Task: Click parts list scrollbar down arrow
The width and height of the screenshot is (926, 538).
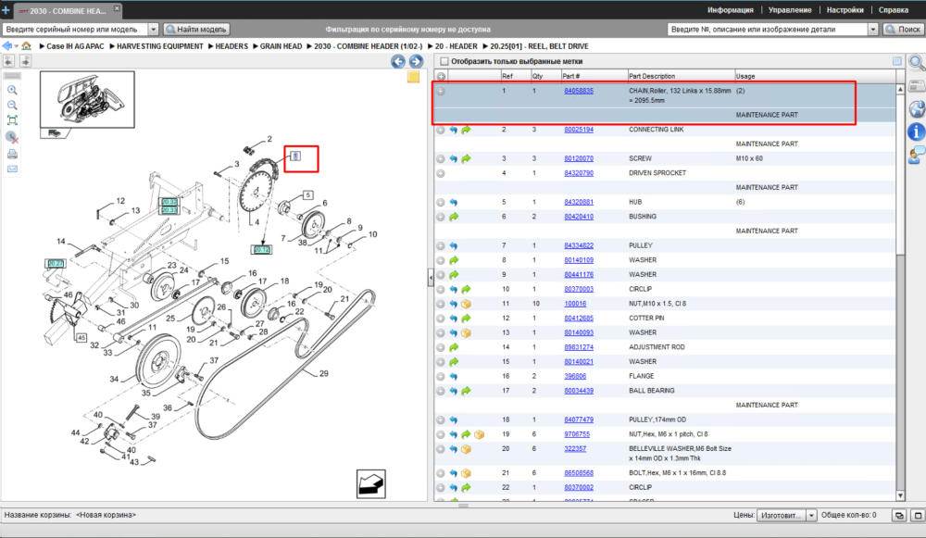Action: [x=900, y=495]
